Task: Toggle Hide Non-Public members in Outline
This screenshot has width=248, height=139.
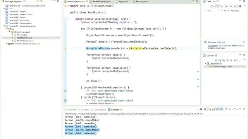Action: 231,60
